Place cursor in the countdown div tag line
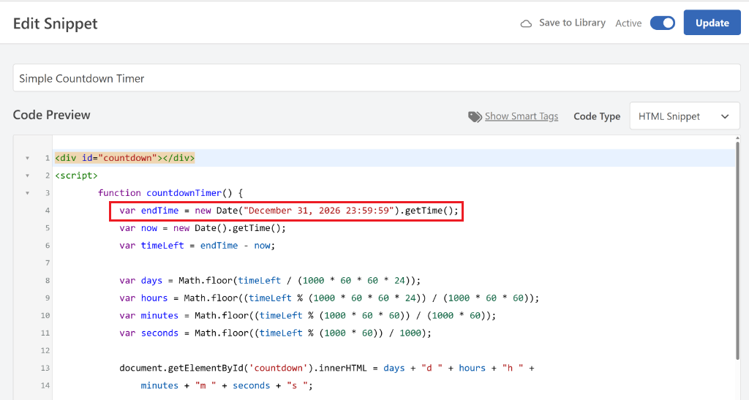 124,158
